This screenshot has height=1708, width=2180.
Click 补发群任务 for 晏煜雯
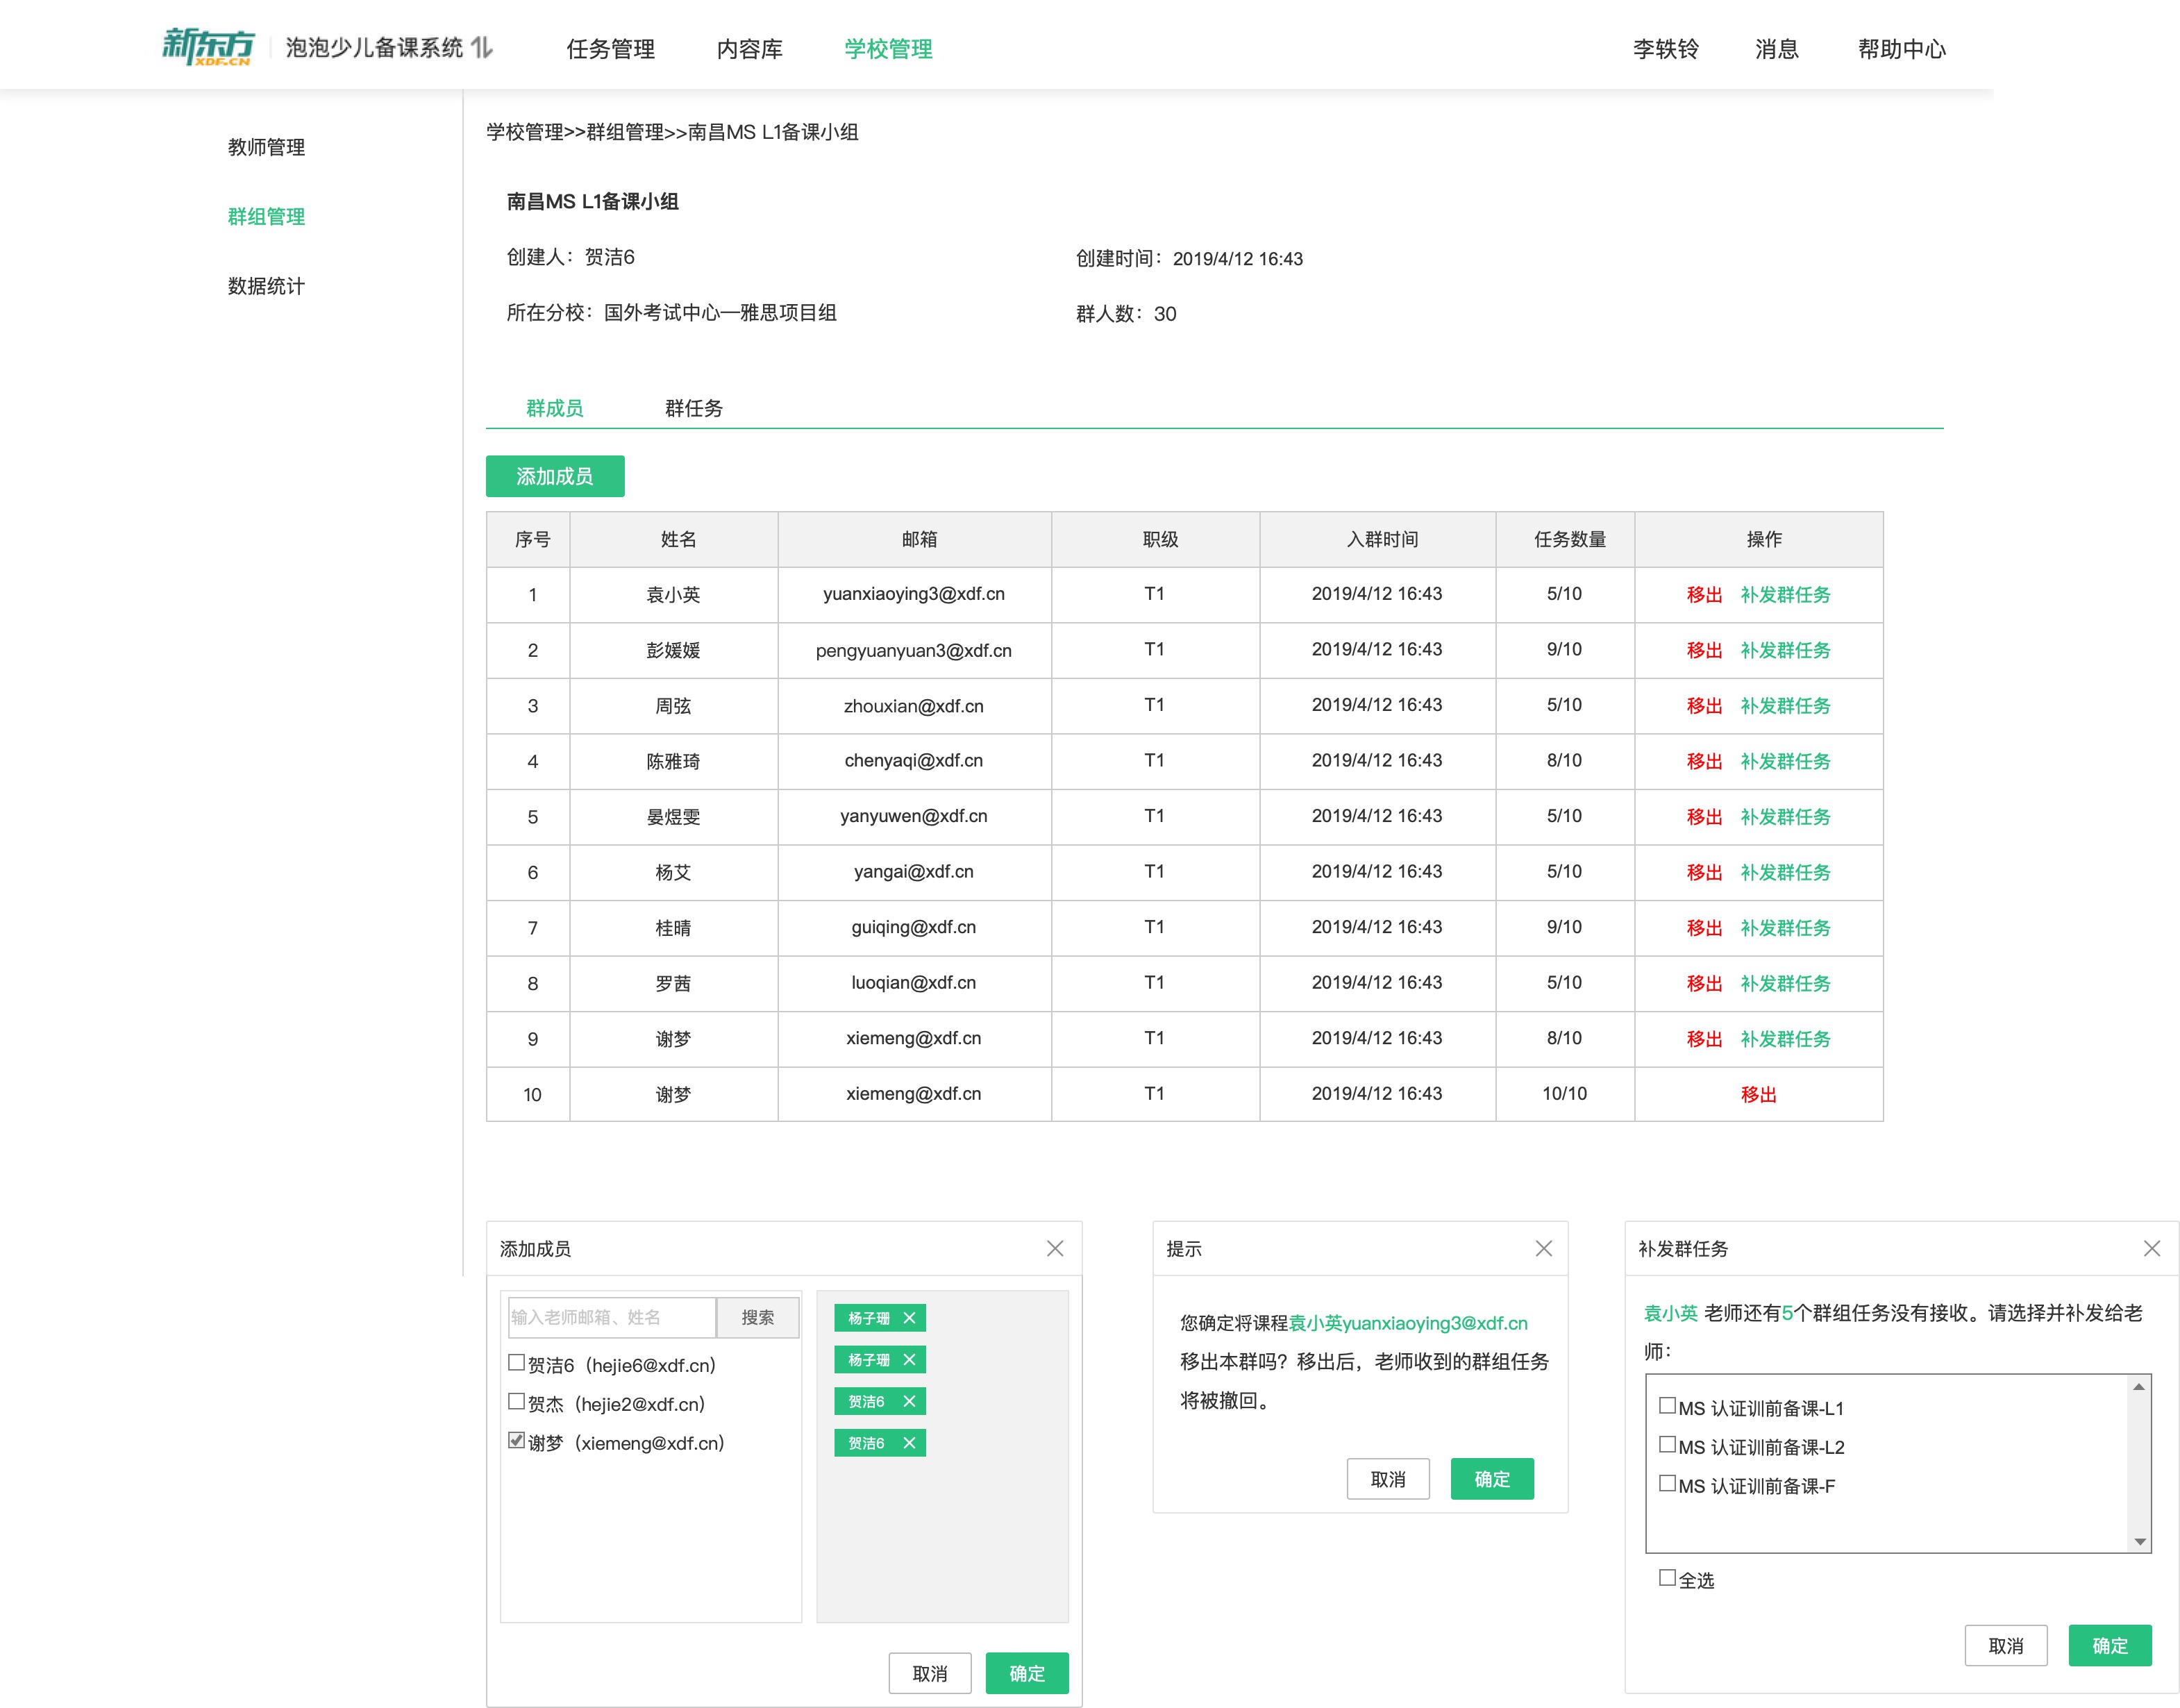(x=1785, y=817)
